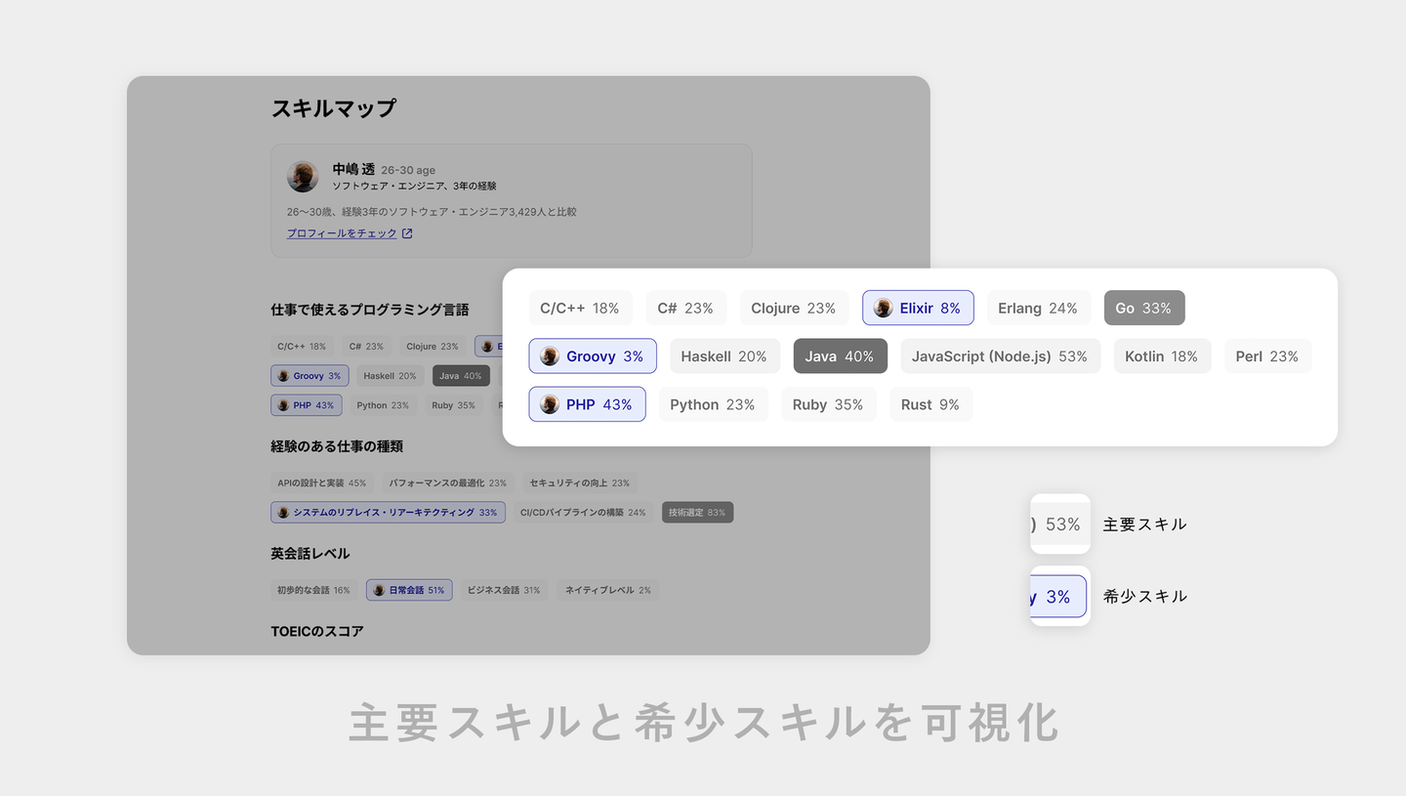Click the 53% legend swatch beside 主要スキル
The width and height of the screenshot is (1406, 796).
click(1060, 524)
